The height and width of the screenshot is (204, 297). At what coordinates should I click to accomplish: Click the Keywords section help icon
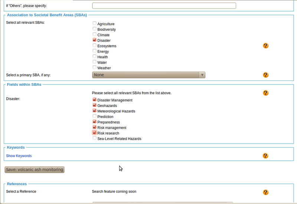click(265, 156)
